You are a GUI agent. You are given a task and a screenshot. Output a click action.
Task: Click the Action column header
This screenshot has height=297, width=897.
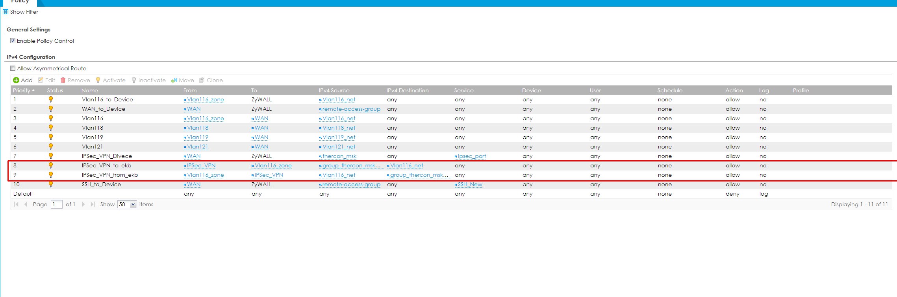(x=734, y=90)
